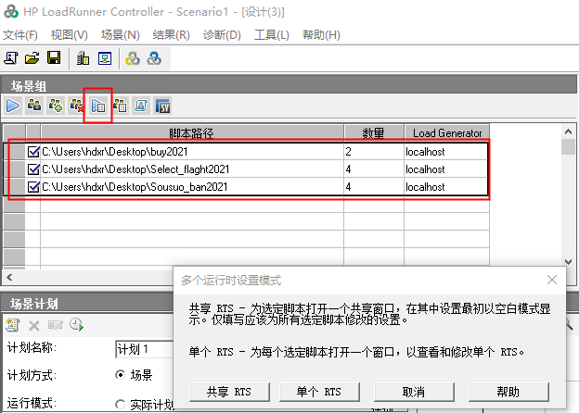Click the 单个 RTS button

tap(319, 392)
